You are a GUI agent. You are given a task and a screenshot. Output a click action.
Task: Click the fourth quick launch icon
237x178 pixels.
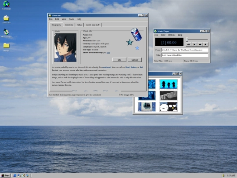28,175
